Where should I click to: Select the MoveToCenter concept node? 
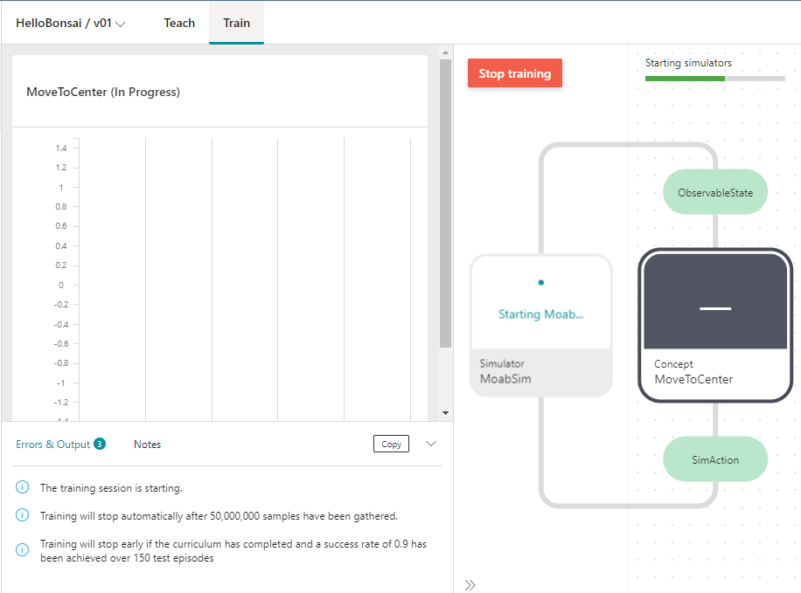(x=714, y=326)
